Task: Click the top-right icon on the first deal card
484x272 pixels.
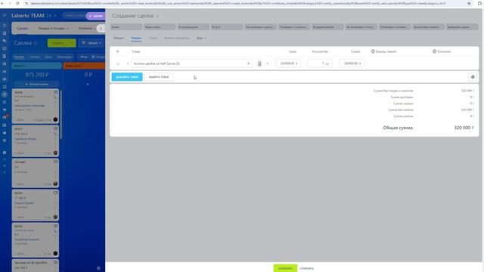Action: 55,92
